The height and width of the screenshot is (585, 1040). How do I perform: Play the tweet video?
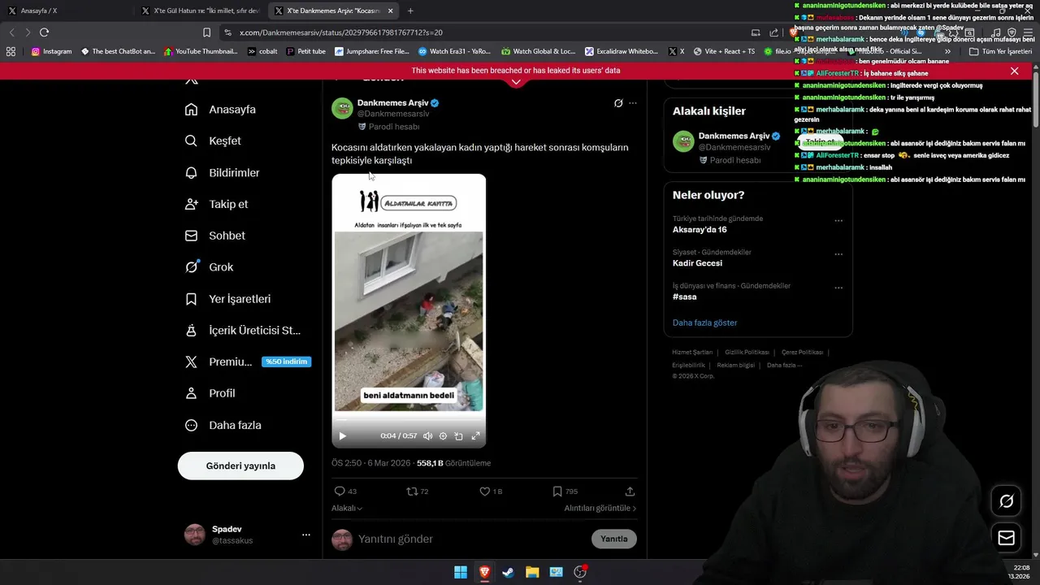pyautogui.click(x=342, y=436)
